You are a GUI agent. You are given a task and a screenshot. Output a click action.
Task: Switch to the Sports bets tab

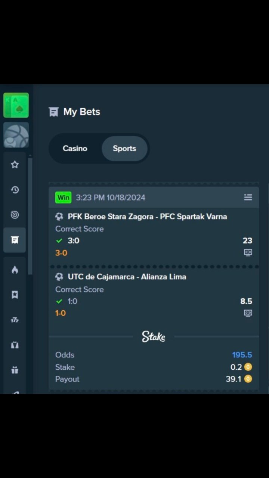[124, 149]
